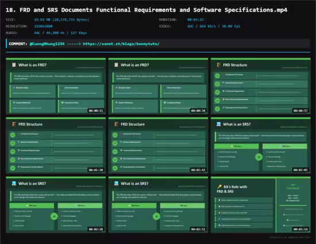Click the document icon in the 00:00:11 FRD thumbnail
Viewport: 316px width, 244px height.
14,65
